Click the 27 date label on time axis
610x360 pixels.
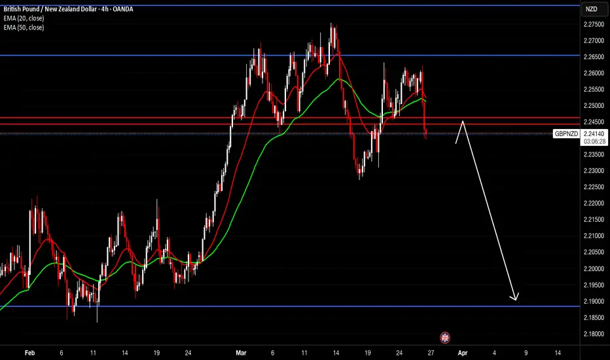point(431,353)
